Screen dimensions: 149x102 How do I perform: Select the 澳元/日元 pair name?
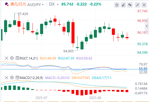click(18, 4)
